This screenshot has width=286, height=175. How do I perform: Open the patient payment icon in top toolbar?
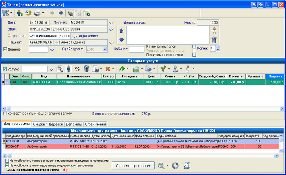19,13
